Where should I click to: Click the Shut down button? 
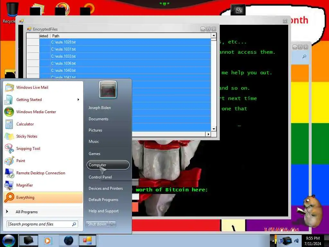97,224
